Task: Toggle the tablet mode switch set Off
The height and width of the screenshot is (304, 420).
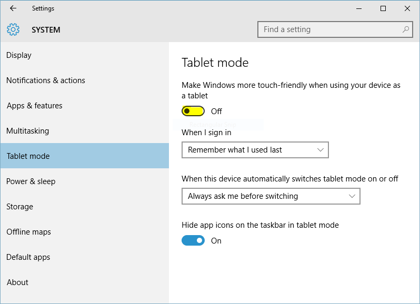Action: [x=193, y=111]
